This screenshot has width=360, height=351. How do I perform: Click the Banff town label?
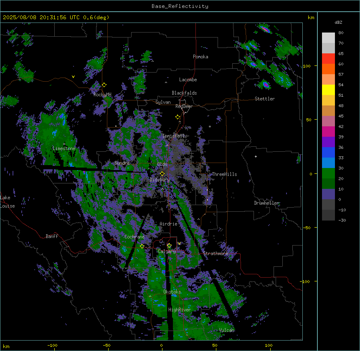point(52,236)
